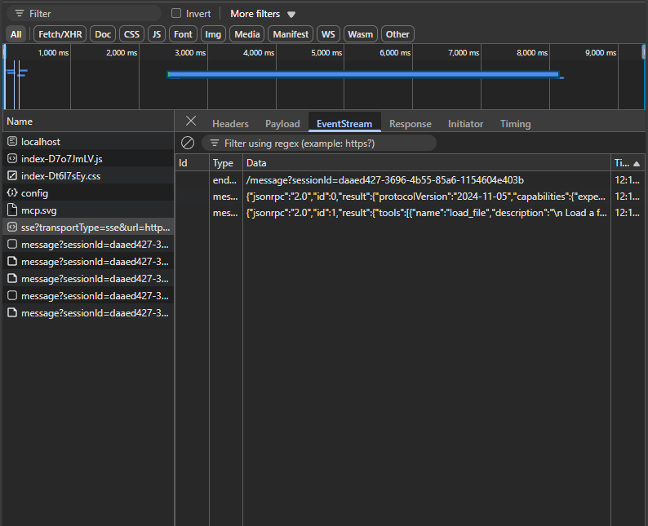The image size is (648, 526).
Task: Select the All request type filter
Action: (x=16, y=34)
